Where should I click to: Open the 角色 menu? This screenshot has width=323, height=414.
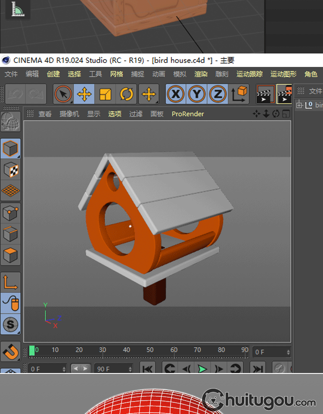(311, 74)
